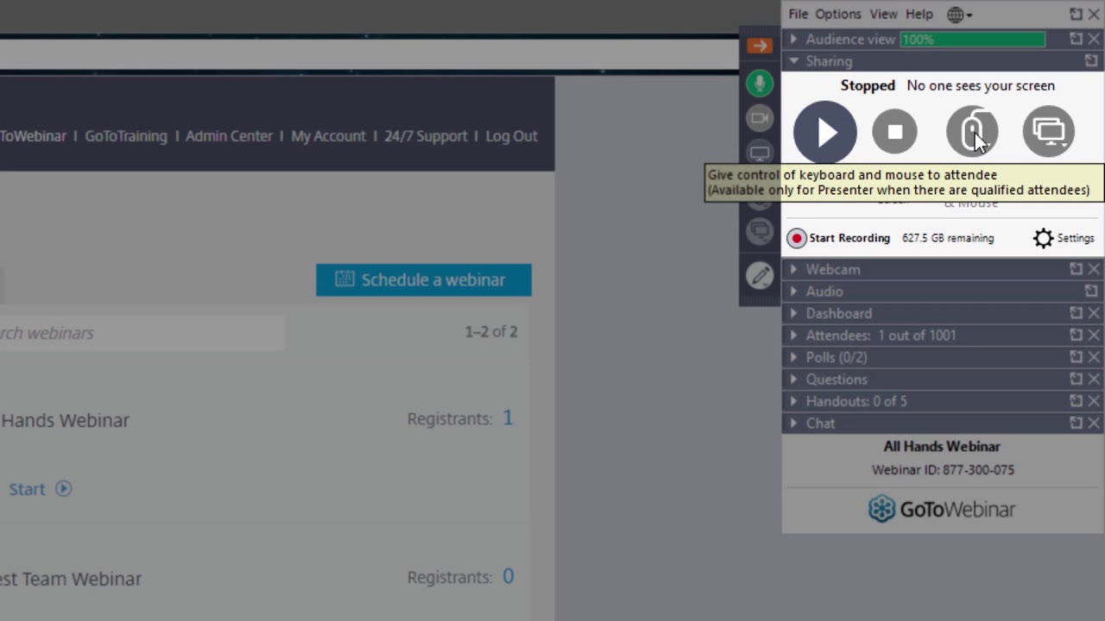Undock the Polls pane

1076,357
